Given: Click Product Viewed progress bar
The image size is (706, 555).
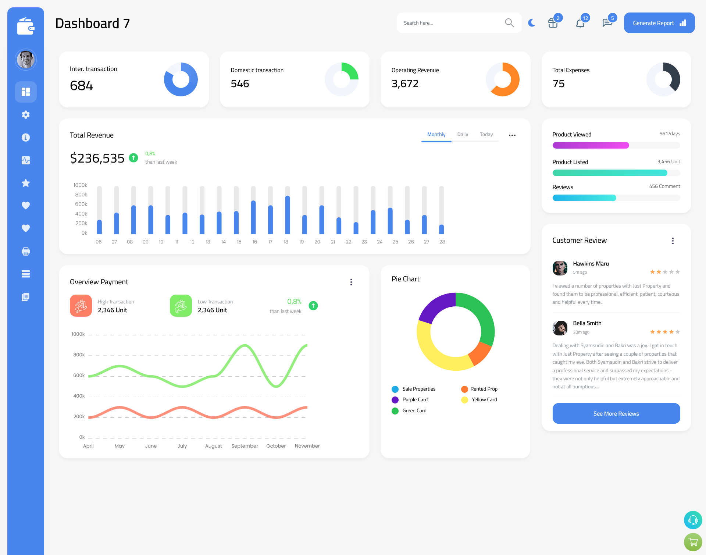Looking at the screenshot, I should pos(616,146).
